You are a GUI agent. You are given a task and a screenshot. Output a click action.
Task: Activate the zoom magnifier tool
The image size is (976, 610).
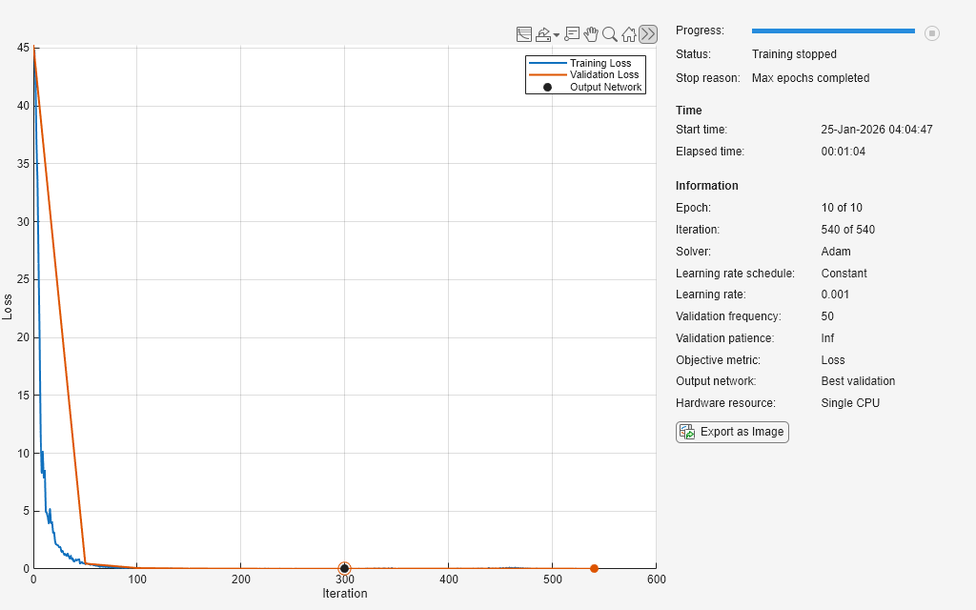pos(610,34)
